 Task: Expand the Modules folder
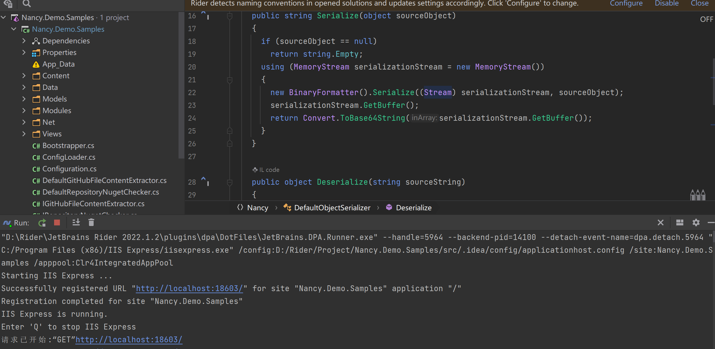point(24,111)
